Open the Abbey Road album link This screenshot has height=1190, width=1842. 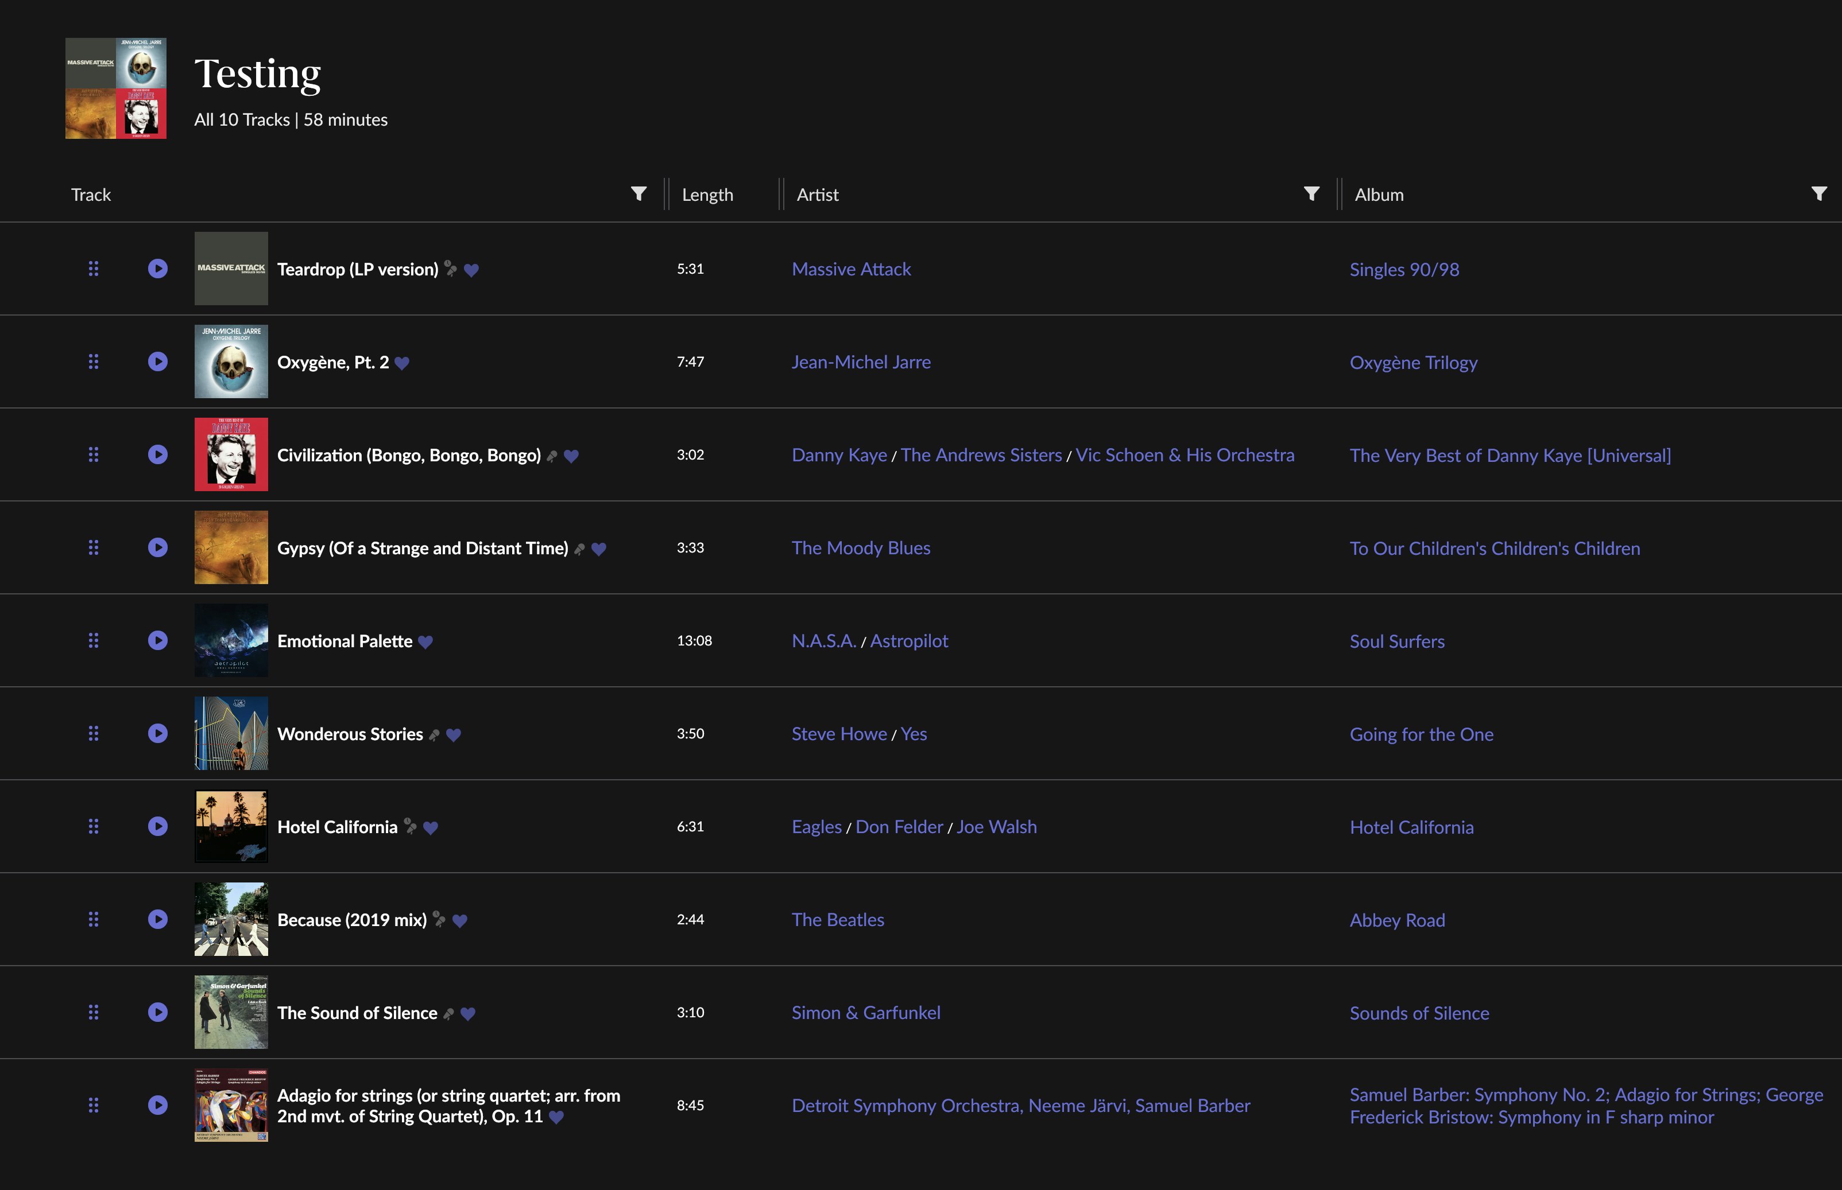[x=1396, y=920]
